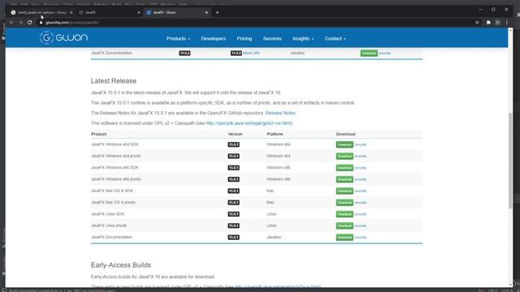This screenshot has width=520, height=292.
Task: Click SHA256 link beside top Documentation download
Action: click(x=384, y=54)
